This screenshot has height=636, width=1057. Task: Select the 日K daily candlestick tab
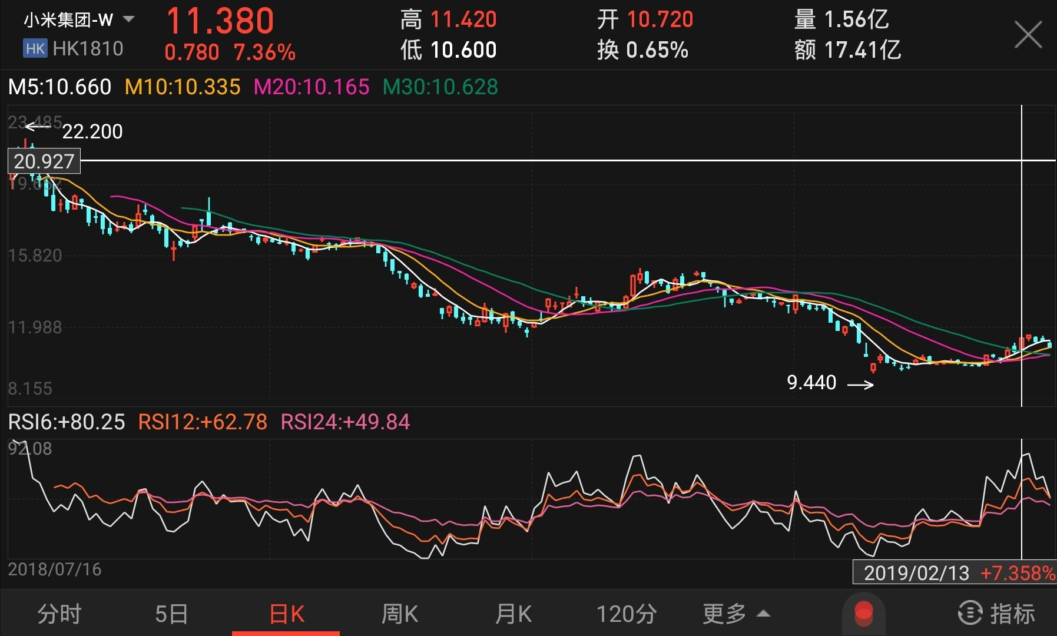(x=286, y=614)
